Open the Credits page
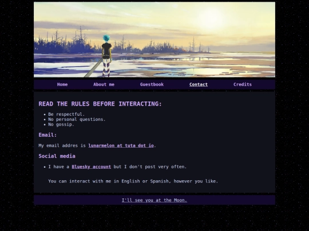The image size is (309, 231). pyautogui.click(x=243, y=84)
